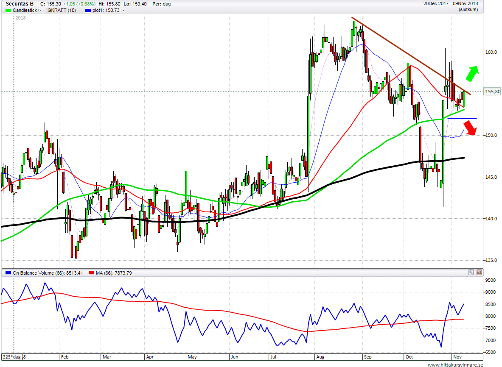Viewport: 502px width, 367px height.
Task: Click the 9000 volume axis label
Action: pyautogui.click(x=491, y=292)
